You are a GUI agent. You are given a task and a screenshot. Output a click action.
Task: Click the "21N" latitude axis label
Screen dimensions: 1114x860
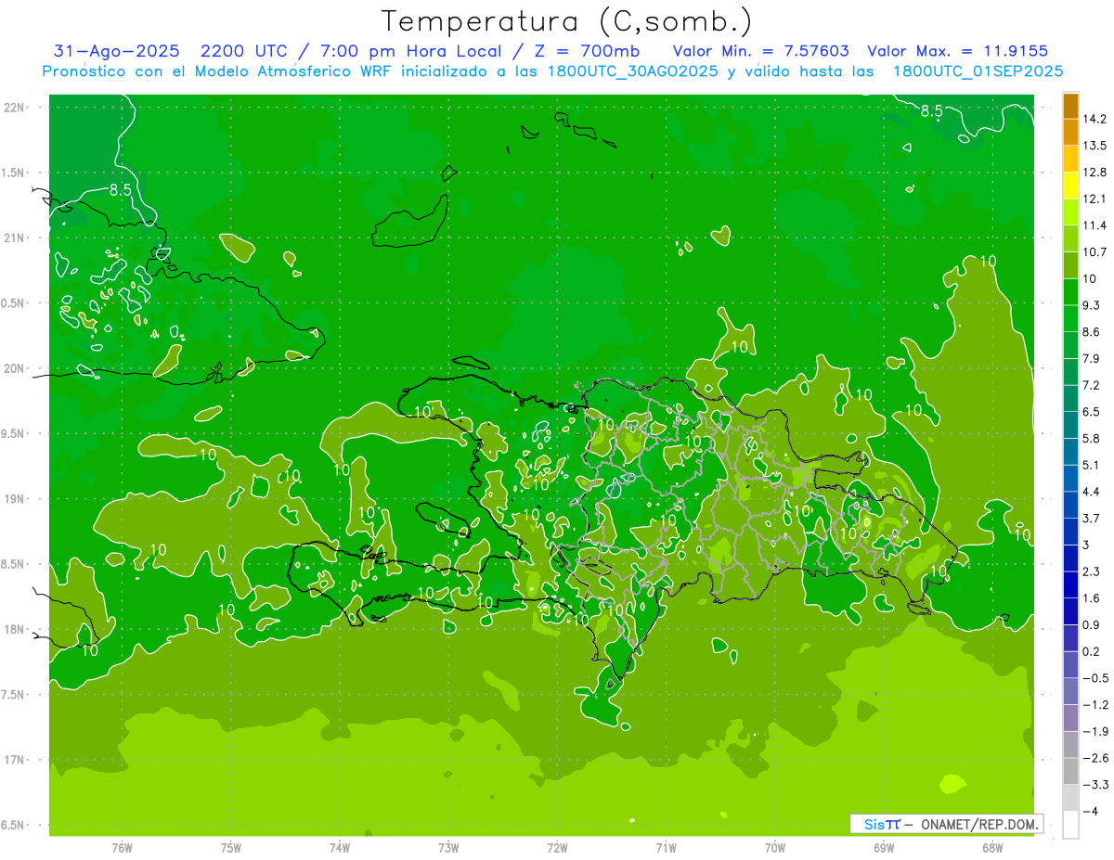point(16,237)
